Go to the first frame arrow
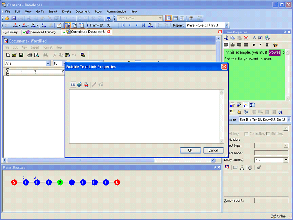The image size is (293, 220). tap(123, 25)
